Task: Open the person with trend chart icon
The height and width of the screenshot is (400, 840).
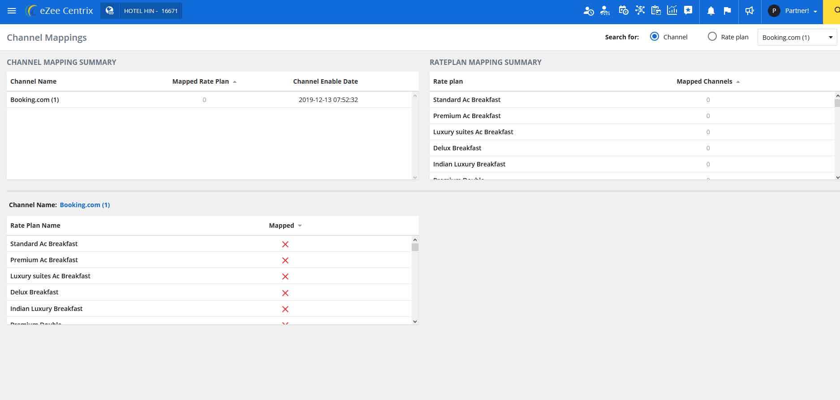Action: coord(605,11)
